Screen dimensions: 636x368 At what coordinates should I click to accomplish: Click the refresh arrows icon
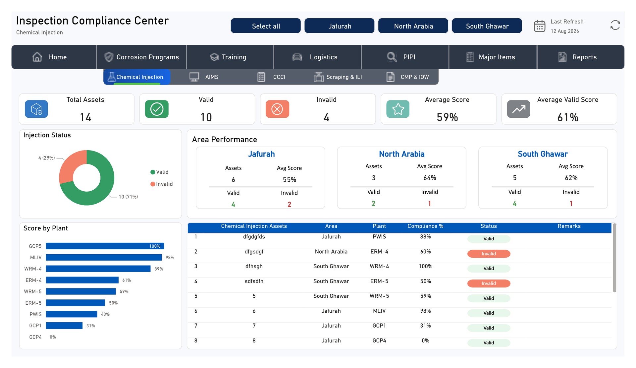pos(615,25)
